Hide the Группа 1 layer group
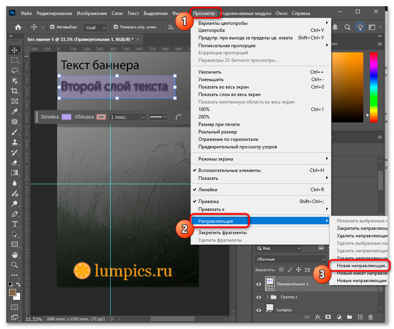This screenshot has height=329, width=394. point(259,297)
